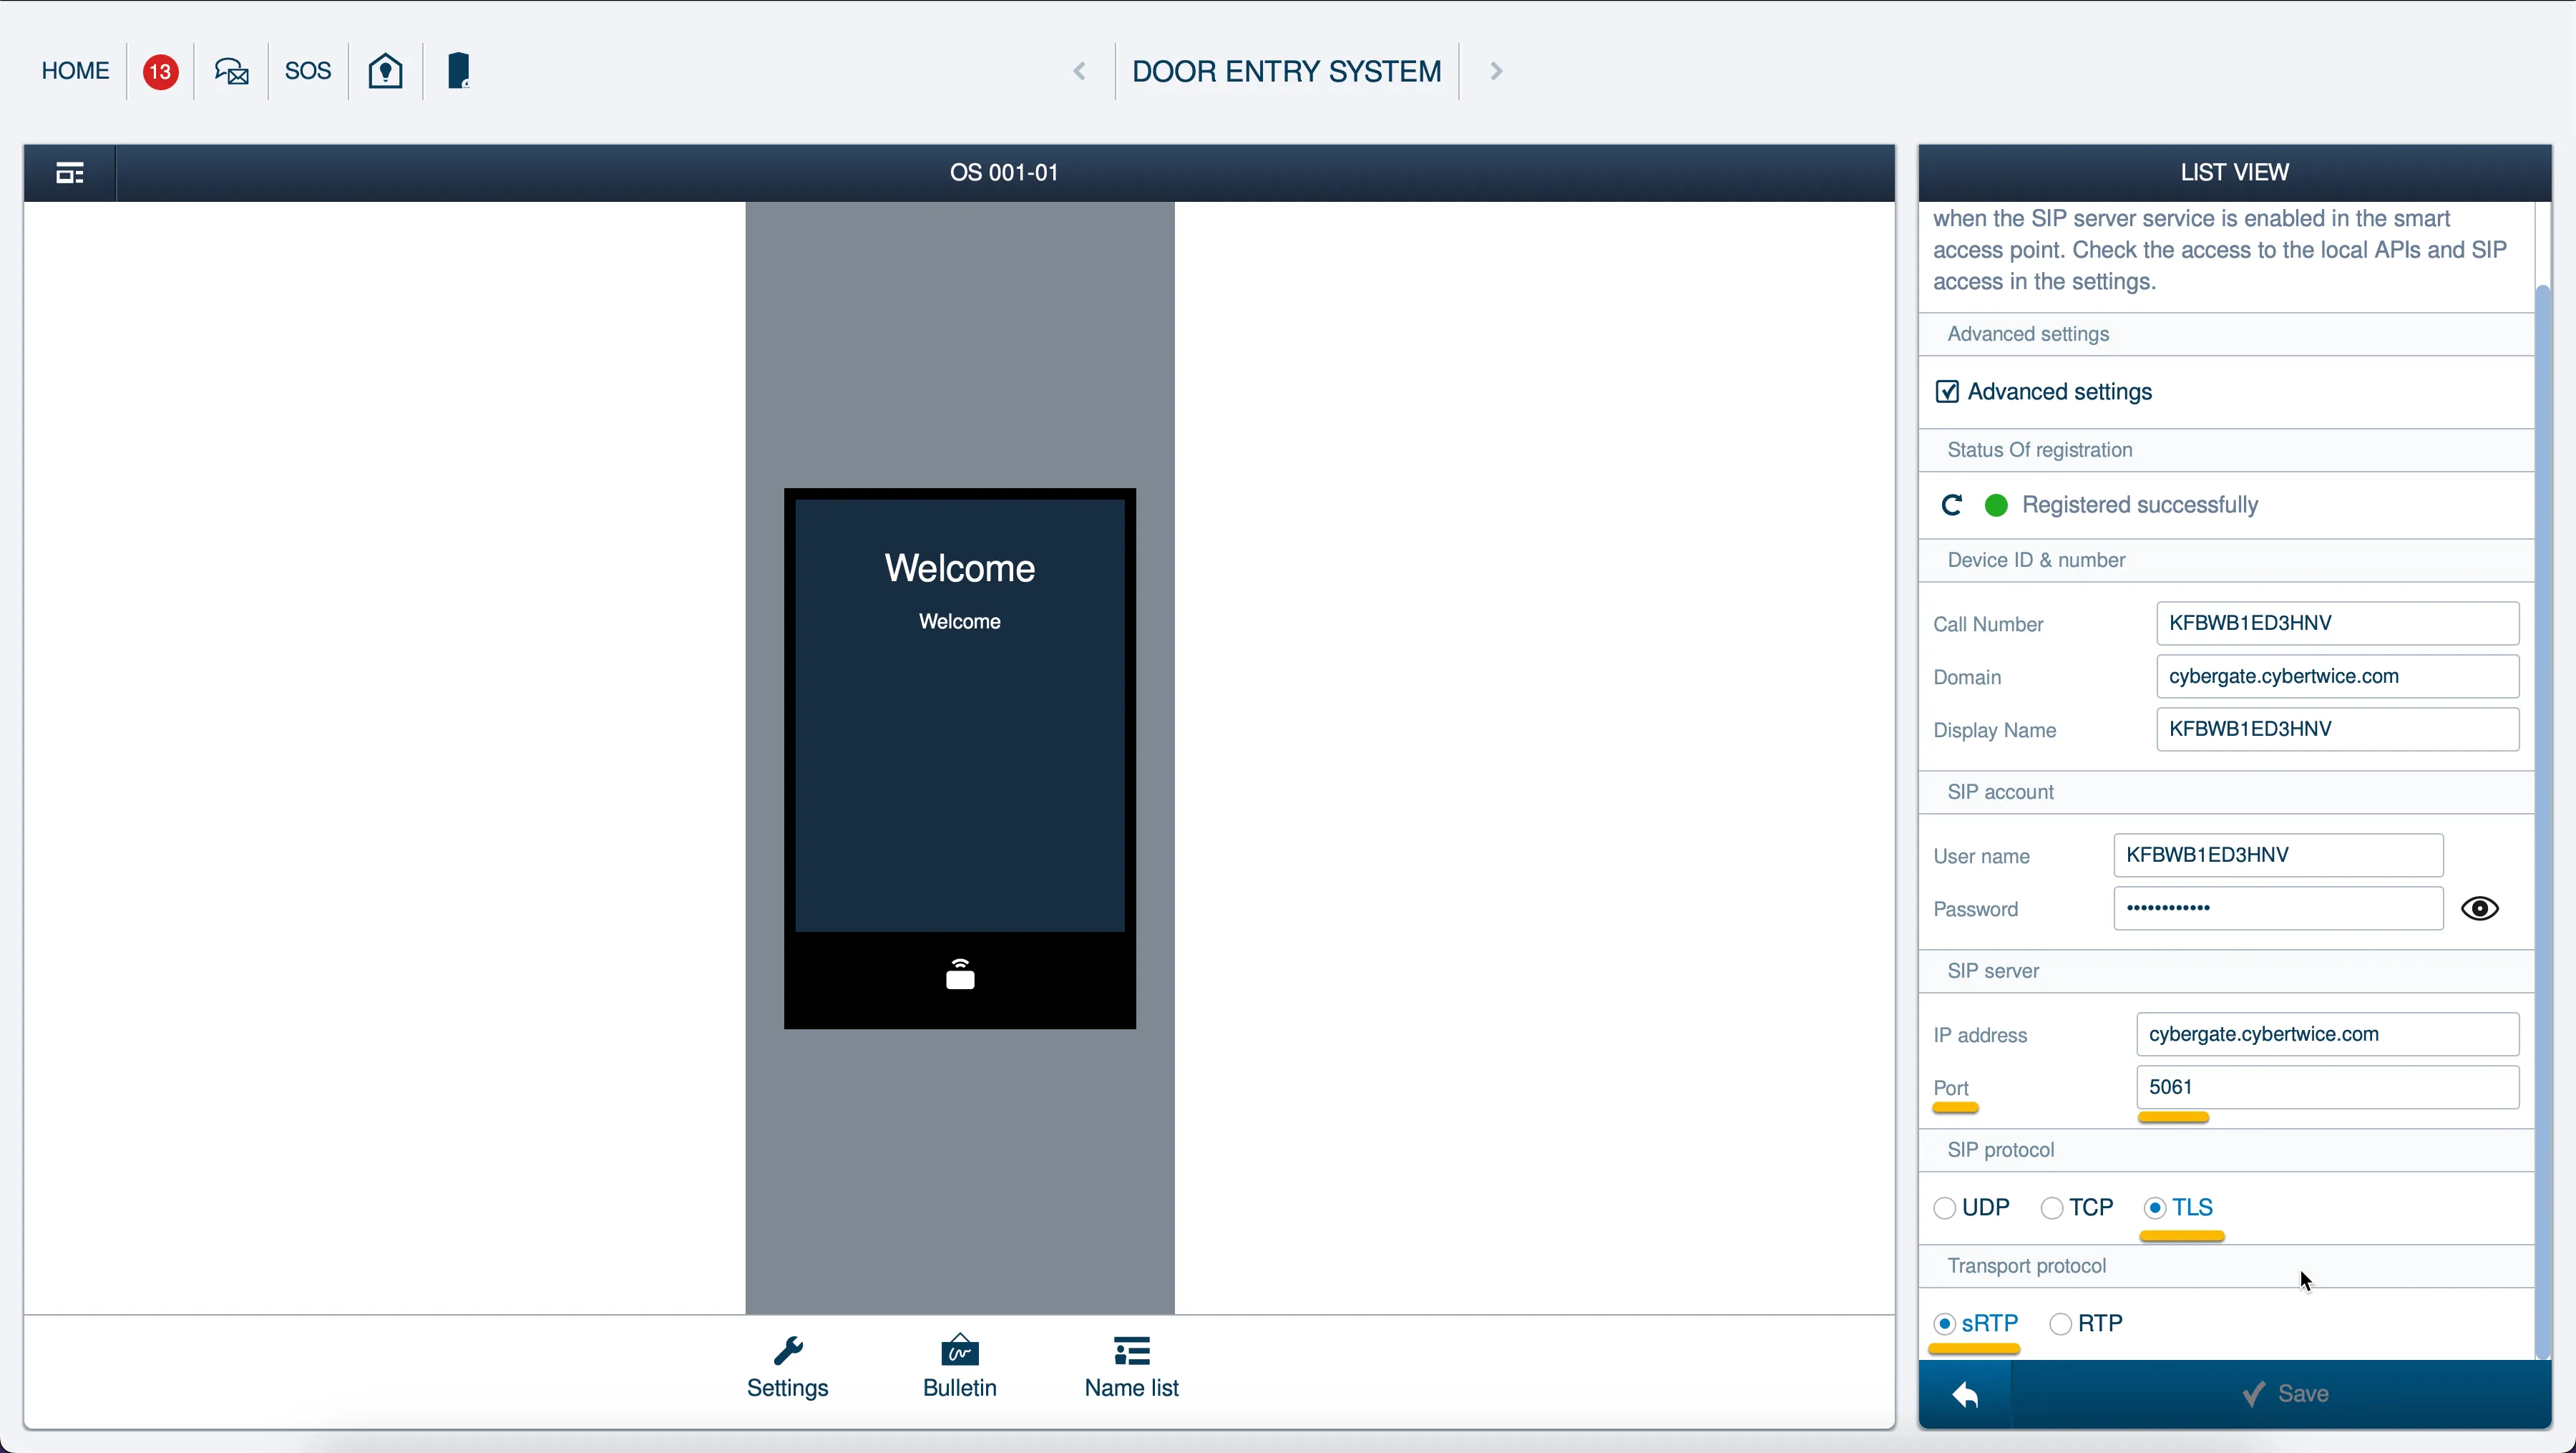The image size is (2576, 1453).
Task: Click the DOOR ENTRY SYSTEM title
Action: tap(1286, 71)
